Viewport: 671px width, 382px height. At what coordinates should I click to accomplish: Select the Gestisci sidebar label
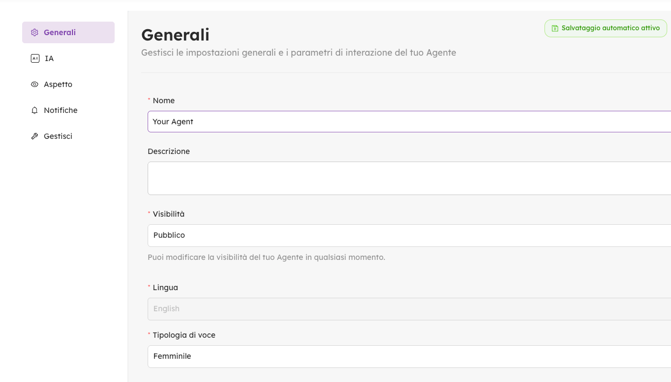coord(58,136)
